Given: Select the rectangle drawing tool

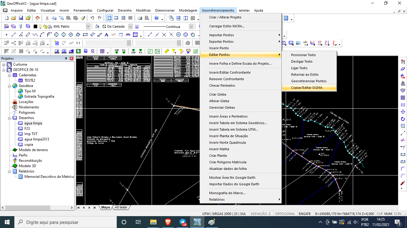Looking at the screenshot, I should [x=85, y=35].
